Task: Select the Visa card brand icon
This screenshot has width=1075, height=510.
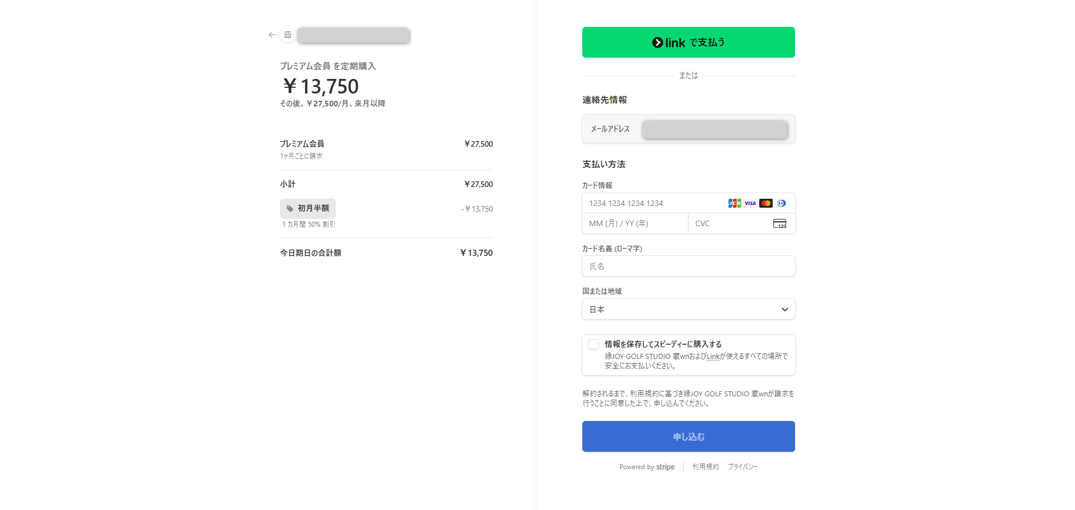Action: tap(750, 203)
